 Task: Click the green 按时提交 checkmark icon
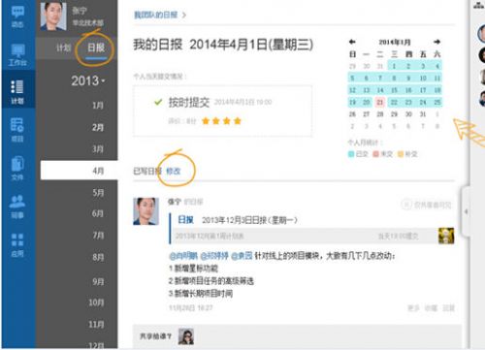[158, 102]
